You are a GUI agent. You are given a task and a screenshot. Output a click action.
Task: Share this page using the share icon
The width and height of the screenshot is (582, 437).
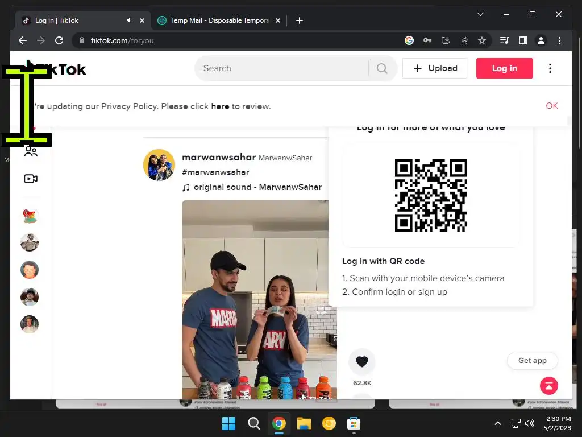[464, 40]
